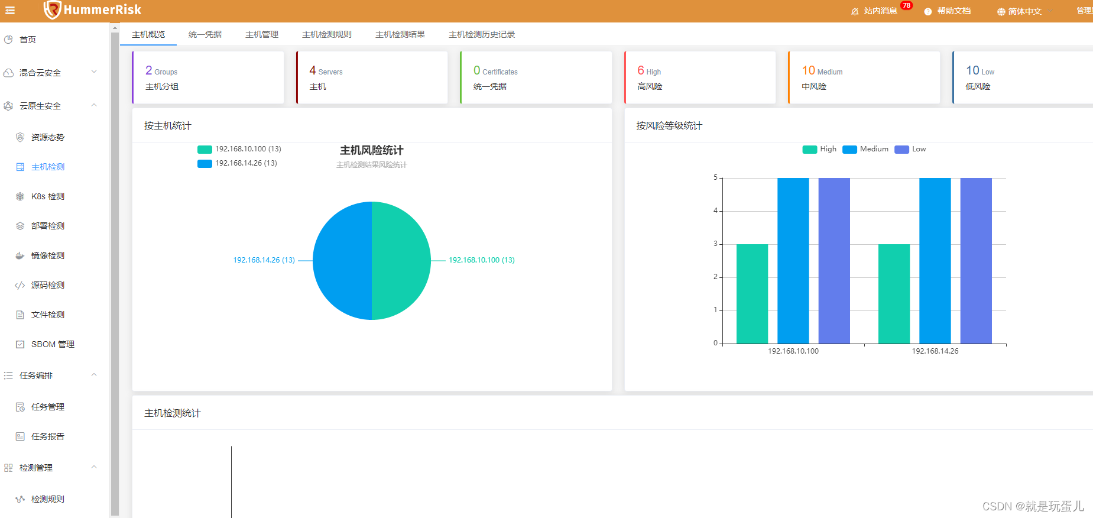Image resolution: width=1093 pixels, height=518 pixels.
Task: Switch to the 主机检测历史记录 tab
Action: (482, 34)
